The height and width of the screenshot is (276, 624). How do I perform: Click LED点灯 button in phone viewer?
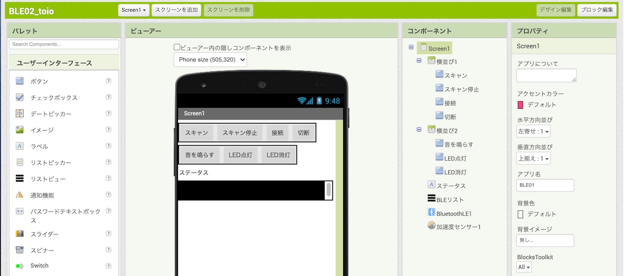click(240, 154)
